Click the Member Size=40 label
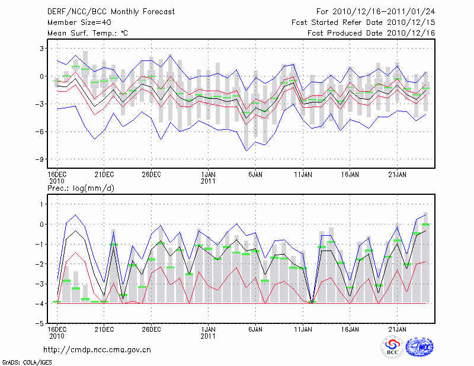This screenshot has height=366, width=474. (75, 22)
